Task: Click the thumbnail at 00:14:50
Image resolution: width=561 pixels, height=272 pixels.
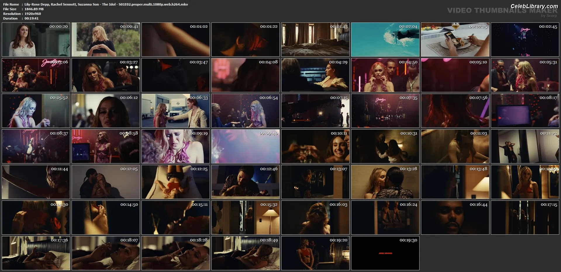Action: tap(106, 217)
